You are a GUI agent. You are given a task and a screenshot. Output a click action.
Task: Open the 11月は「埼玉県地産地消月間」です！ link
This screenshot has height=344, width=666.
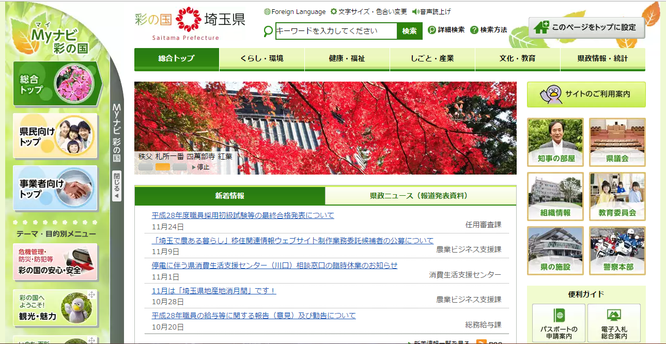[x=214, y=291]
